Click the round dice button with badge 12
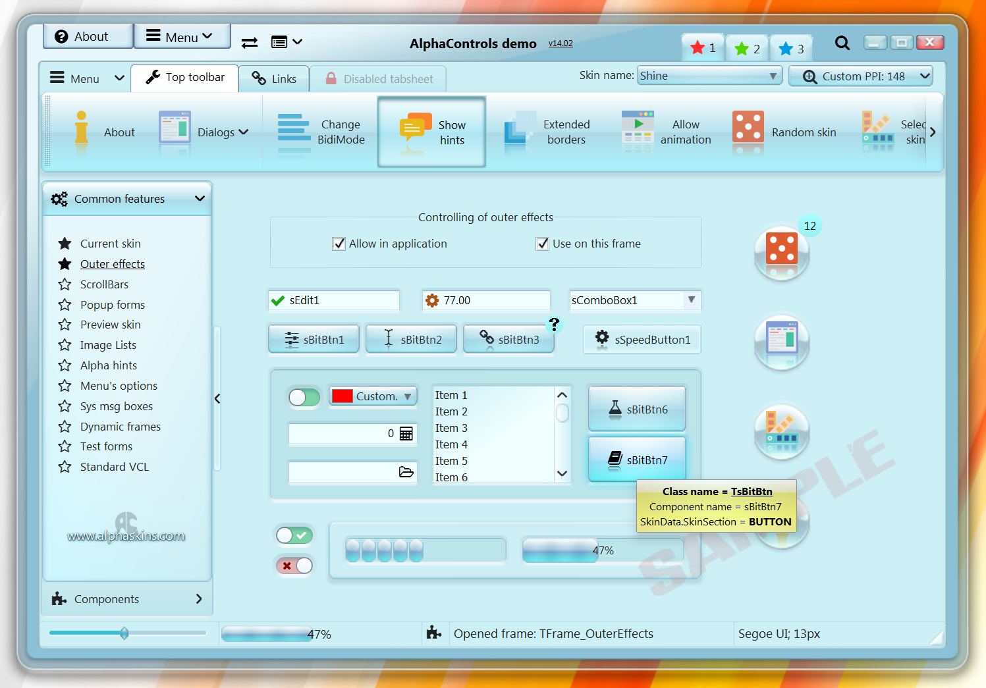Screen dimensions: 986x688 click(782, 252)
